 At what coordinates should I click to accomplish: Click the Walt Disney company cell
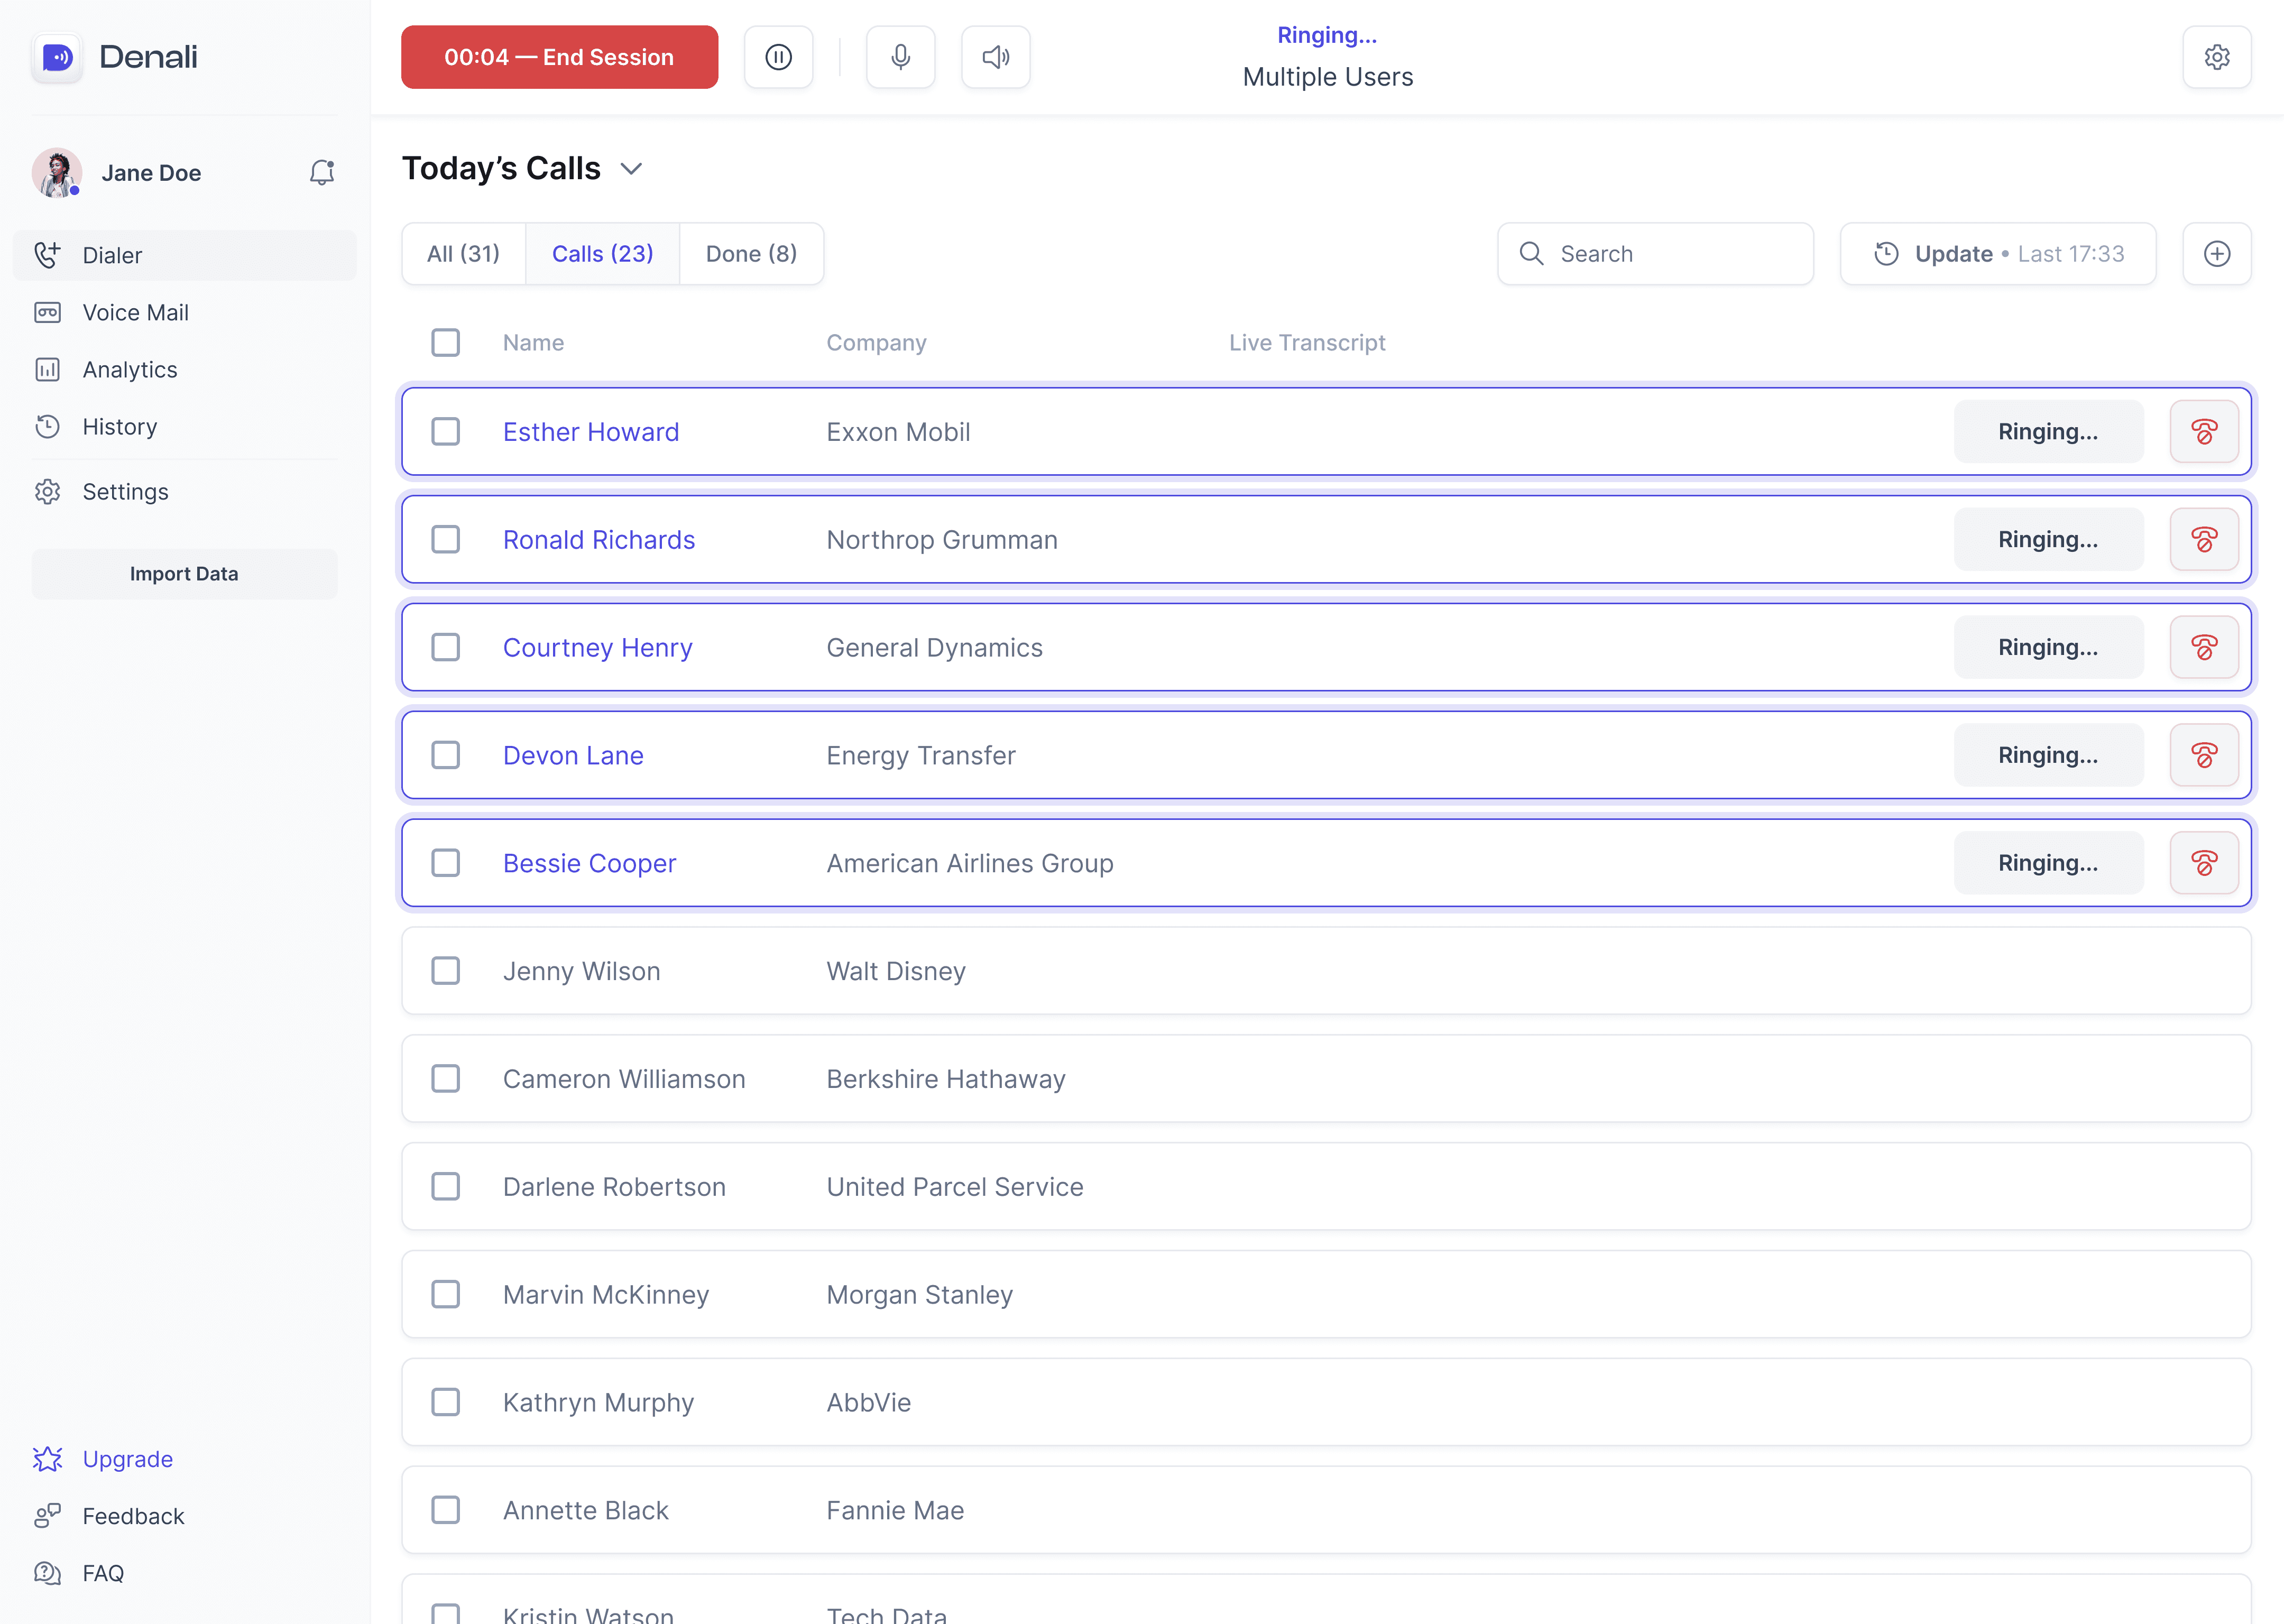click(896, 971)
